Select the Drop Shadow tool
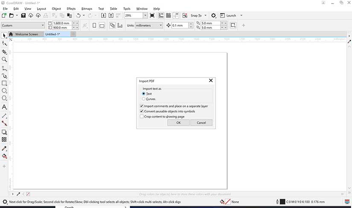 4,132
